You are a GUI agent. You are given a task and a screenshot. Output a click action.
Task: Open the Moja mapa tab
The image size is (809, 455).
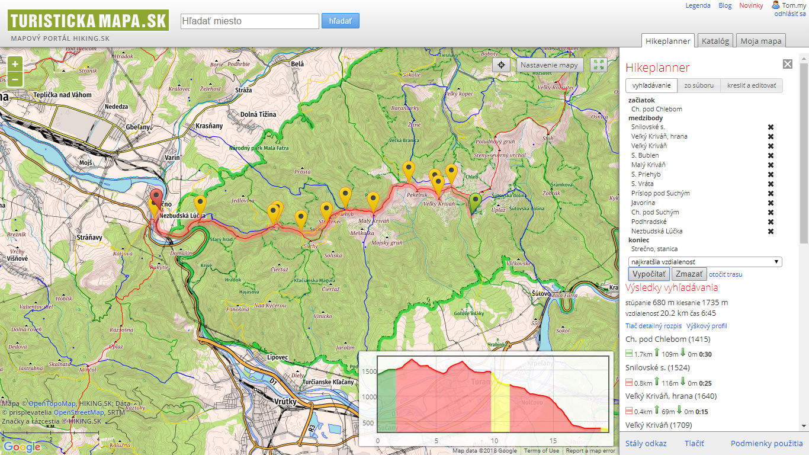pyautogui.click(x=761, y=41)
